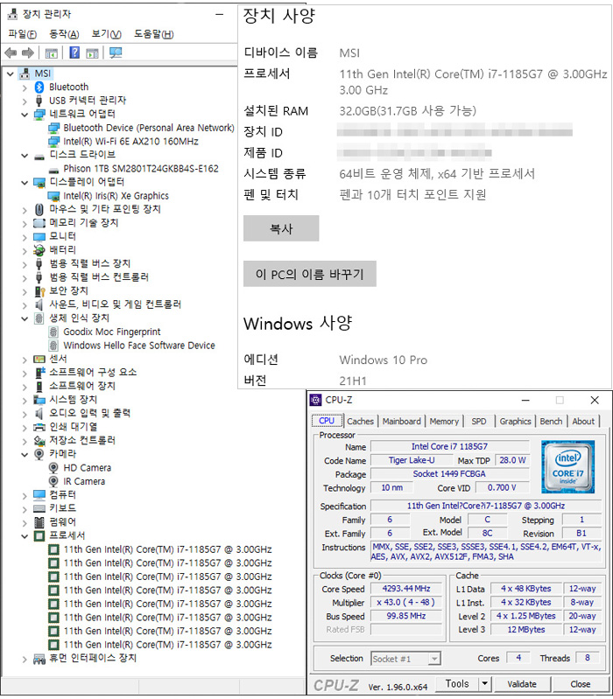This screenshot has height=699, width=613.
Task: Collapse the 카메라 category
Action: 25,455
